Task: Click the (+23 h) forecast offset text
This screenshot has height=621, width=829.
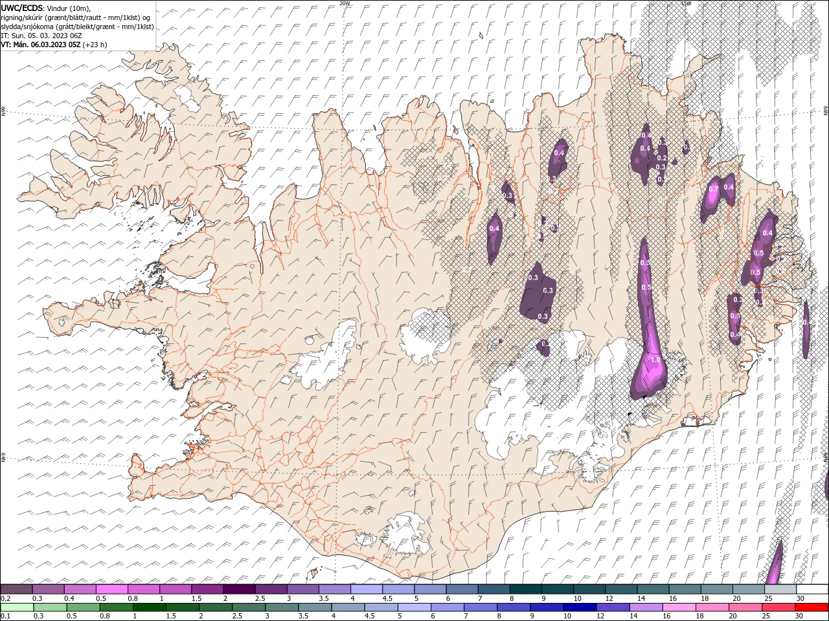Action: tap(95, 45)
